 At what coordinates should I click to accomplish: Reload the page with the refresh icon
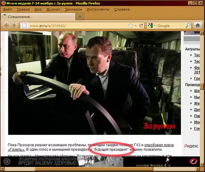[x=140, y=26]
